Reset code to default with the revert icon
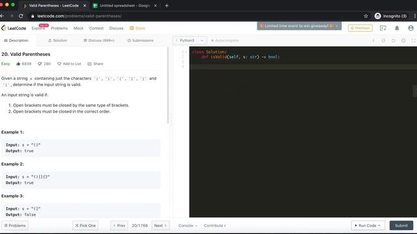The width and height of the screenshot is (417, 234). (394, 40)
